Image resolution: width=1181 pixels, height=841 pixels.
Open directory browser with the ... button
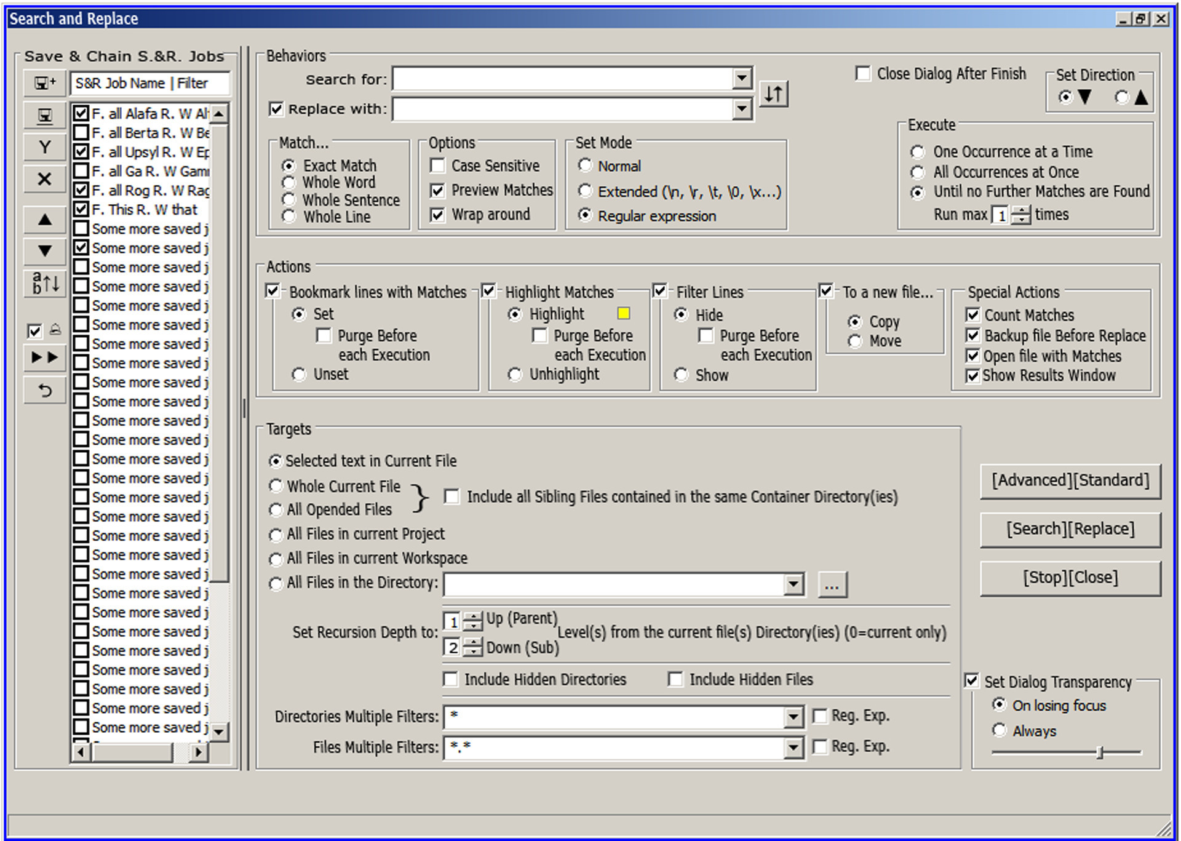(832, 585)
